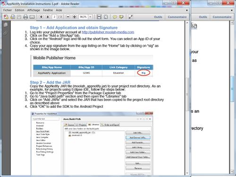Click Commentaire in the background window
The height and width of the screenshot is (177, 236).
coord(222,17)
